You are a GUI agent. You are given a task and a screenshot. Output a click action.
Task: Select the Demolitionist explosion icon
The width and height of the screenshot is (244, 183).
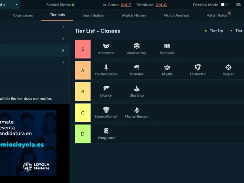(x=106, y=109)
